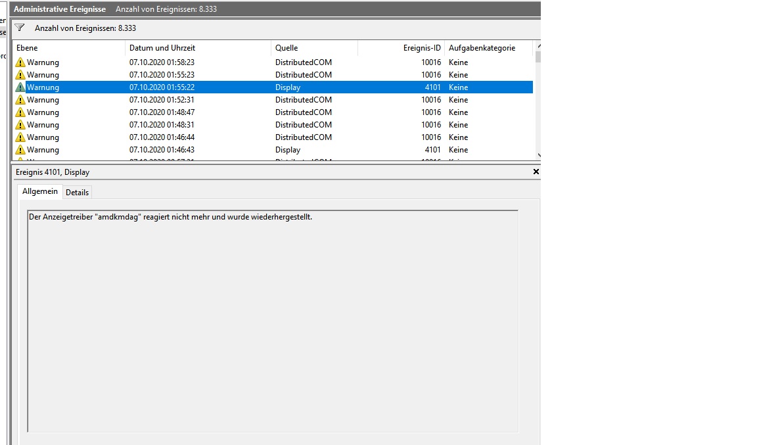757x445 pixels.
Task: Sort by Ereignis-ID column header
Action: tap(401, 48)
